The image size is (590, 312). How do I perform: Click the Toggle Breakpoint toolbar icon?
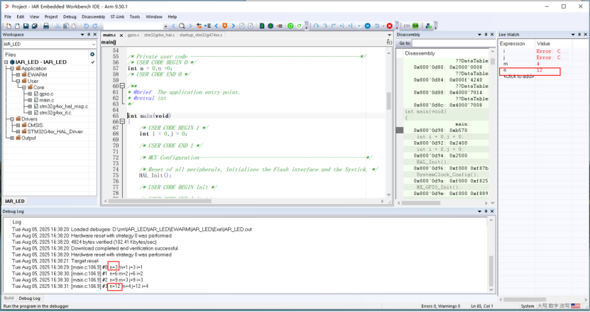pyautogui.click(x=280, y=26)
